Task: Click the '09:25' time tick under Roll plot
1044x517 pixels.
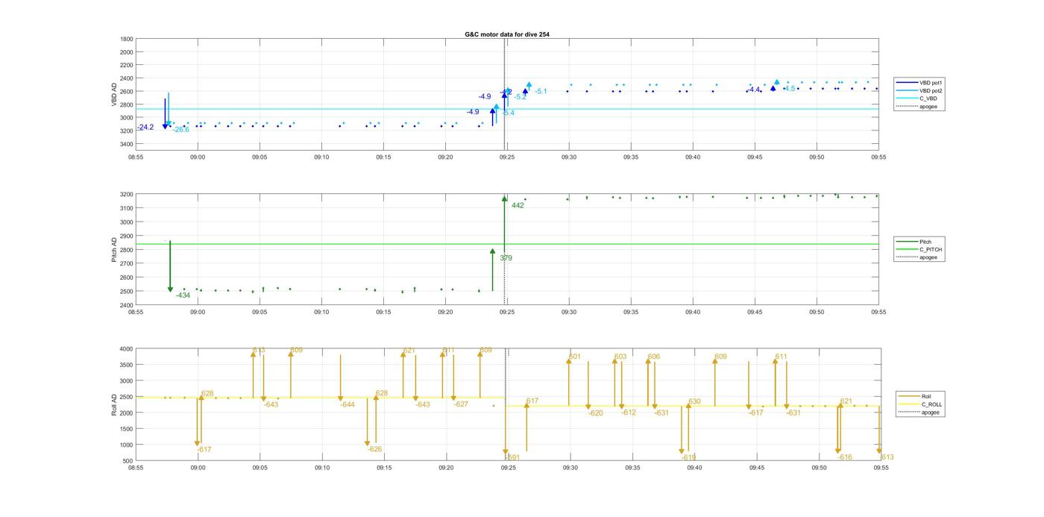Action: click(508, 468)
